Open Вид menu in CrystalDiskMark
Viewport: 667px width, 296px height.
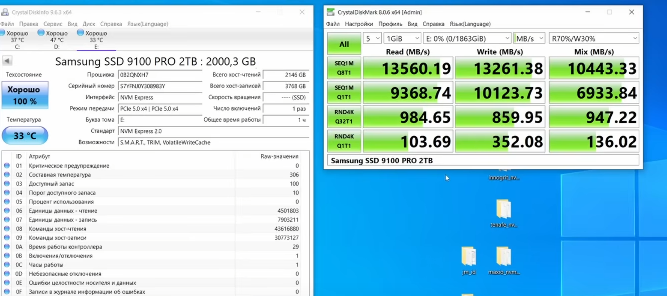412,24
